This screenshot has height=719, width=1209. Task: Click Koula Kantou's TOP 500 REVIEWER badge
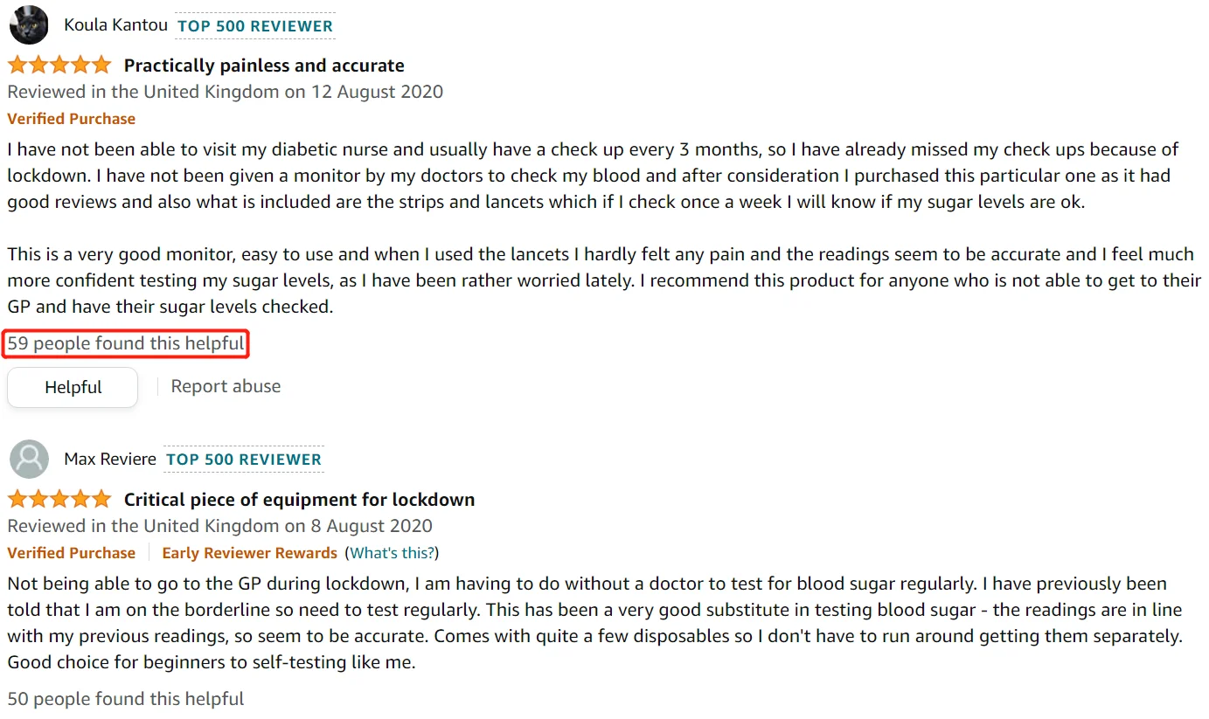255,25
